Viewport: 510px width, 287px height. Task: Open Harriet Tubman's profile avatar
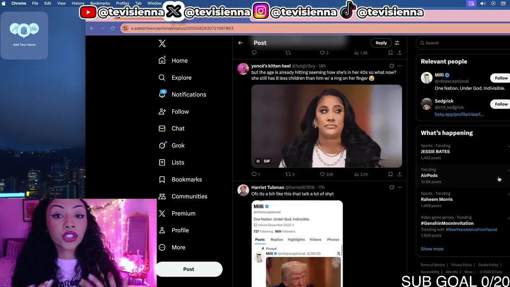pyautogui.click(x=243, y=190)
